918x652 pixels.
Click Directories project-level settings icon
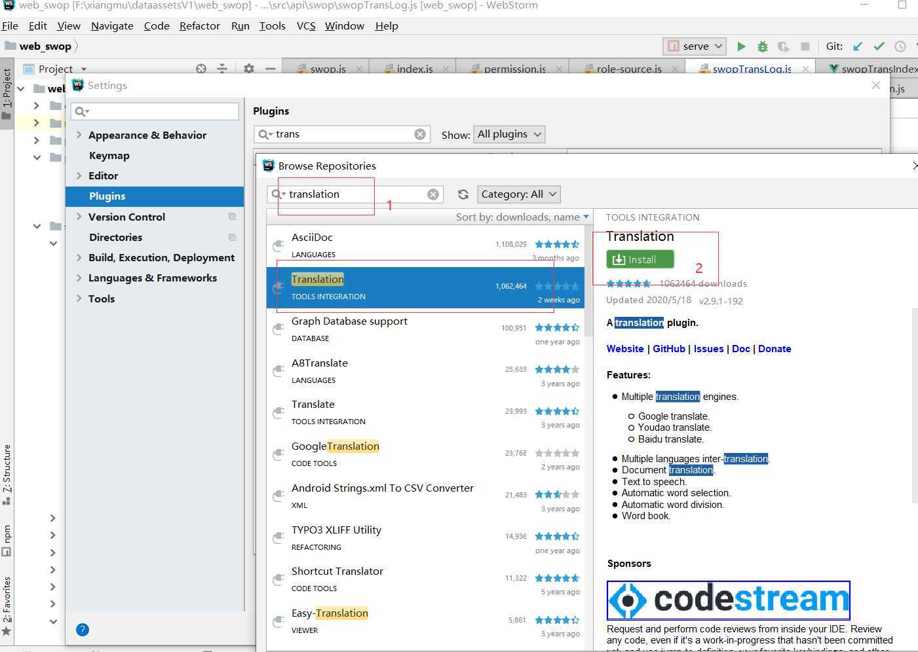pyautogui.click(x=232, y=237)
